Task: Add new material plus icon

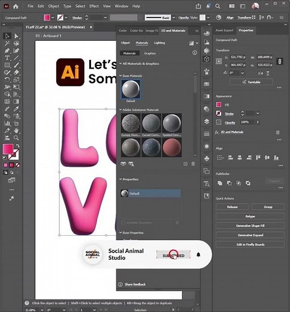Action: 185,164
